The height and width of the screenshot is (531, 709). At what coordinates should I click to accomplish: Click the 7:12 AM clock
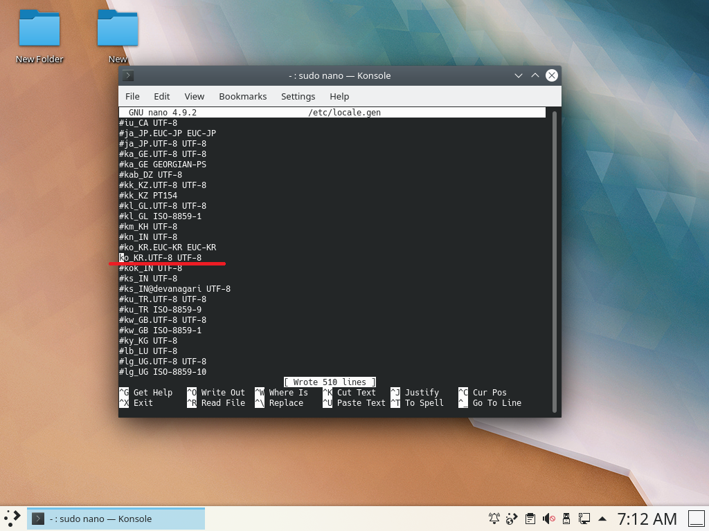(x=647, y=519)
